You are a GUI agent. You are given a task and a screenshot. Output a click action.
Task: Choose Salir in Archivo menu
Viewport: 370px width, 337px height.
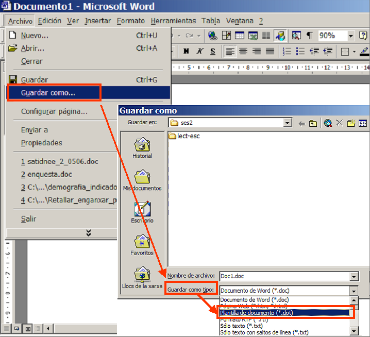[62, 219]
